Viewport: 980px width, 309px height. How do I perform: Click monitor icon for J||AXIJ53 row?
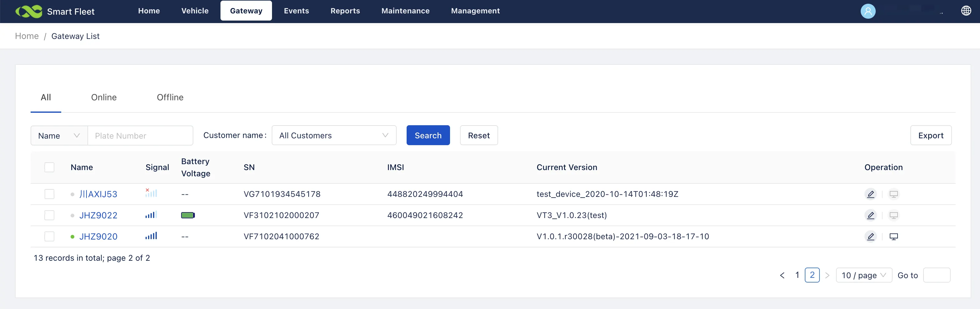point(893,194)
